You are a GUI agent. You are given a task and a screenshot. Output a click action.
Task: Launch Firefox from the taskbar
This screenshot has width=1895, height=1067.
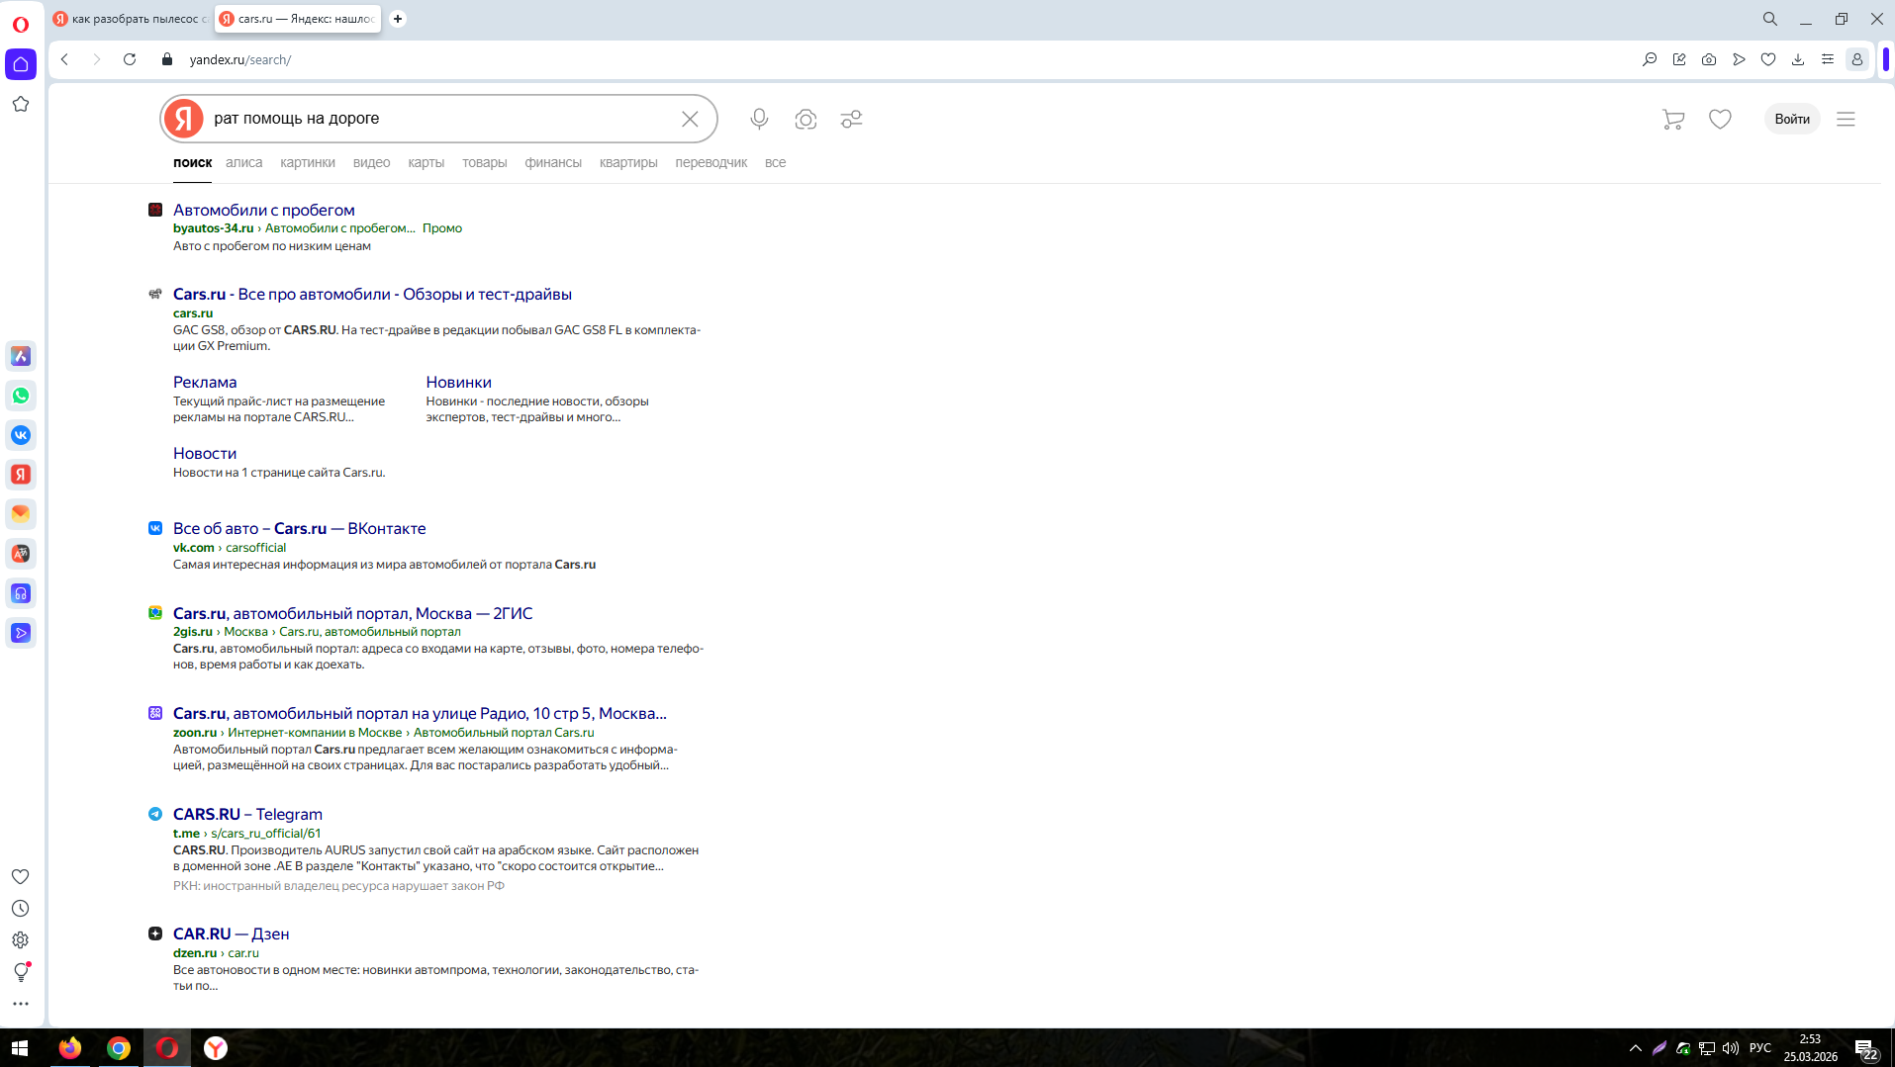coord(70,1048)
